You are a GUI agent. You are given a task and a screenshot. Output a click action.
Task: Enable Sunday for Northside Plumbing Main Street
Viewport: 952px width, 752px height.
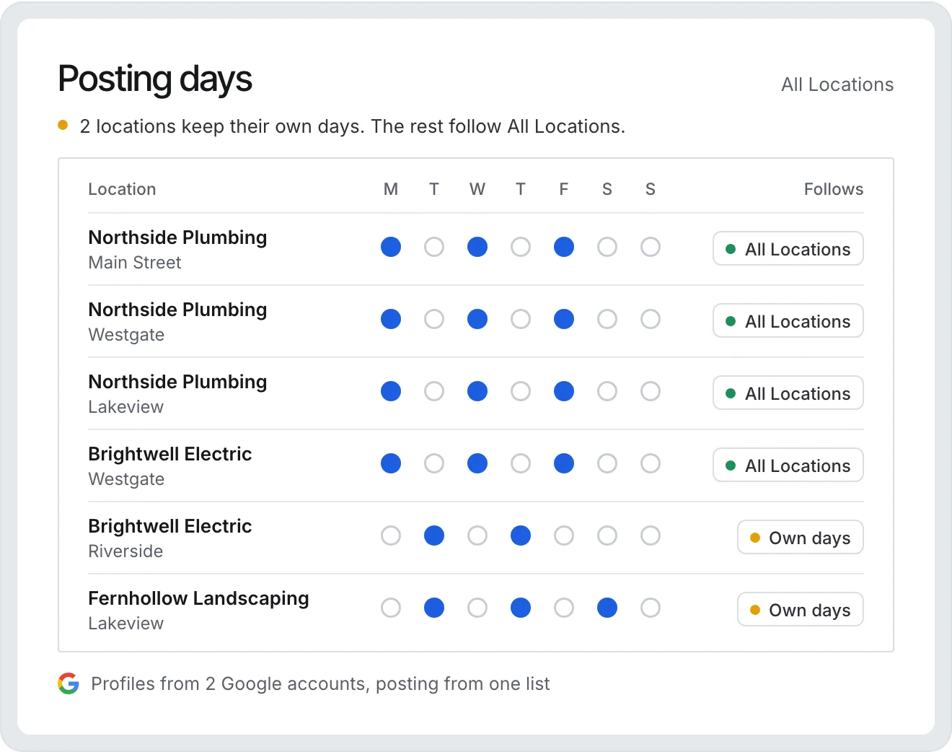click(651, 247)
